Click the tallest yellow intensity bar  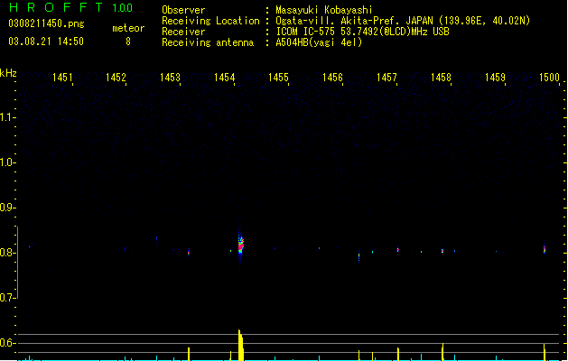tap(240, 345)
